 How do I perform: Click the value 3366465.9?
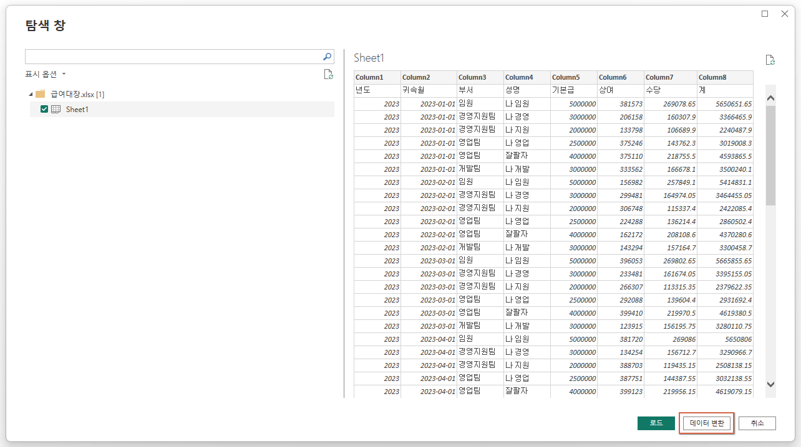click(x=735, y=117)
